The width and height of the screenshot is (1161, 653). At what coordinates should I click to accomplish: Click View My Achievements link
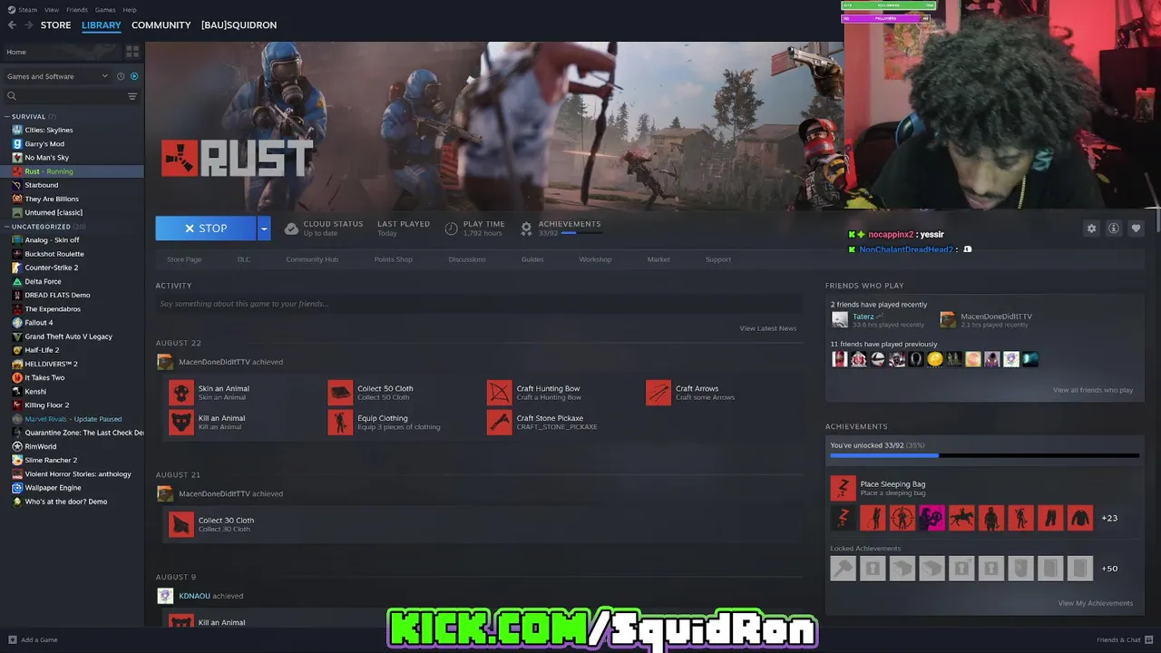(1095, 603)
